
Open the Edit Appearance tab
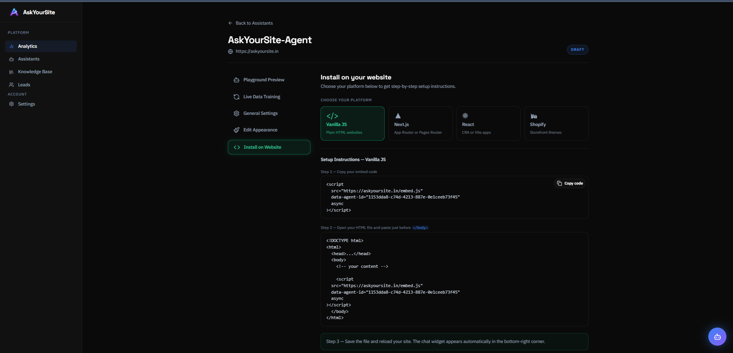[260, 130]
